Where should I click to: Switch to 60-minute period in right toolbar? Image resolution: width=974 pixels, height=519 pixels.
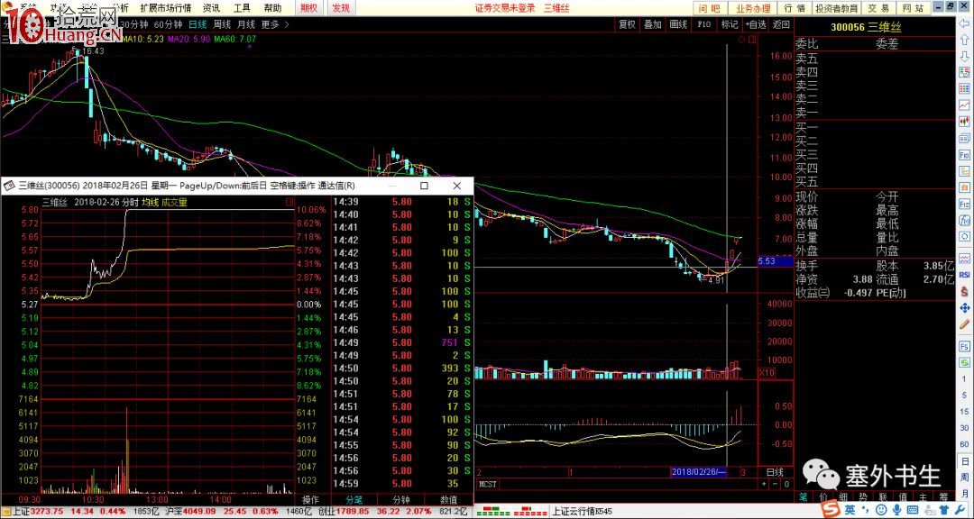click(965, 443)
